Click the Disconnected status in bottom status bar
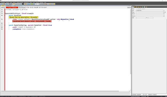This screenshot has width=167, height=97. [144, 96]
